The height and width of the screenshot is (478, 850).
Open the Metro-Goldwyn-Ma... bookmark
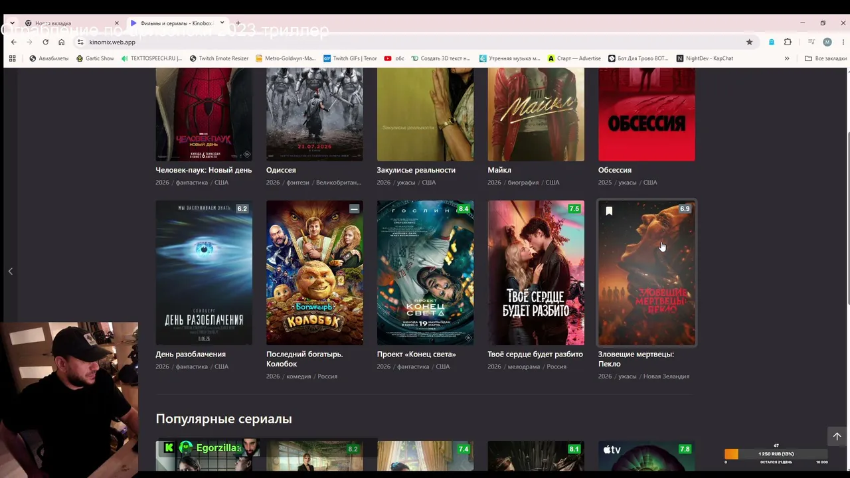286,58
